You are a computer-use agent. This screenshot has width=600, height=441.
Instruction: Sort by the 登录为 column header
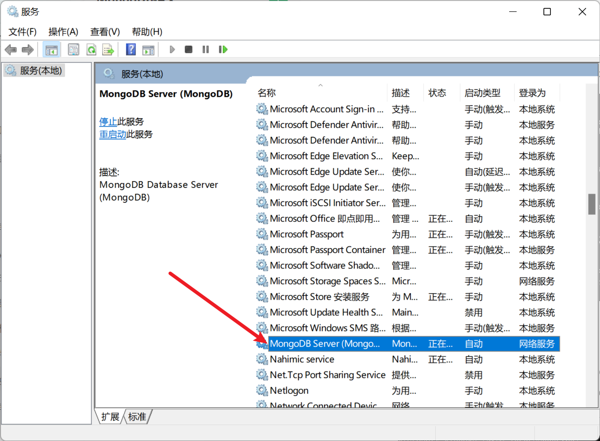537,93
